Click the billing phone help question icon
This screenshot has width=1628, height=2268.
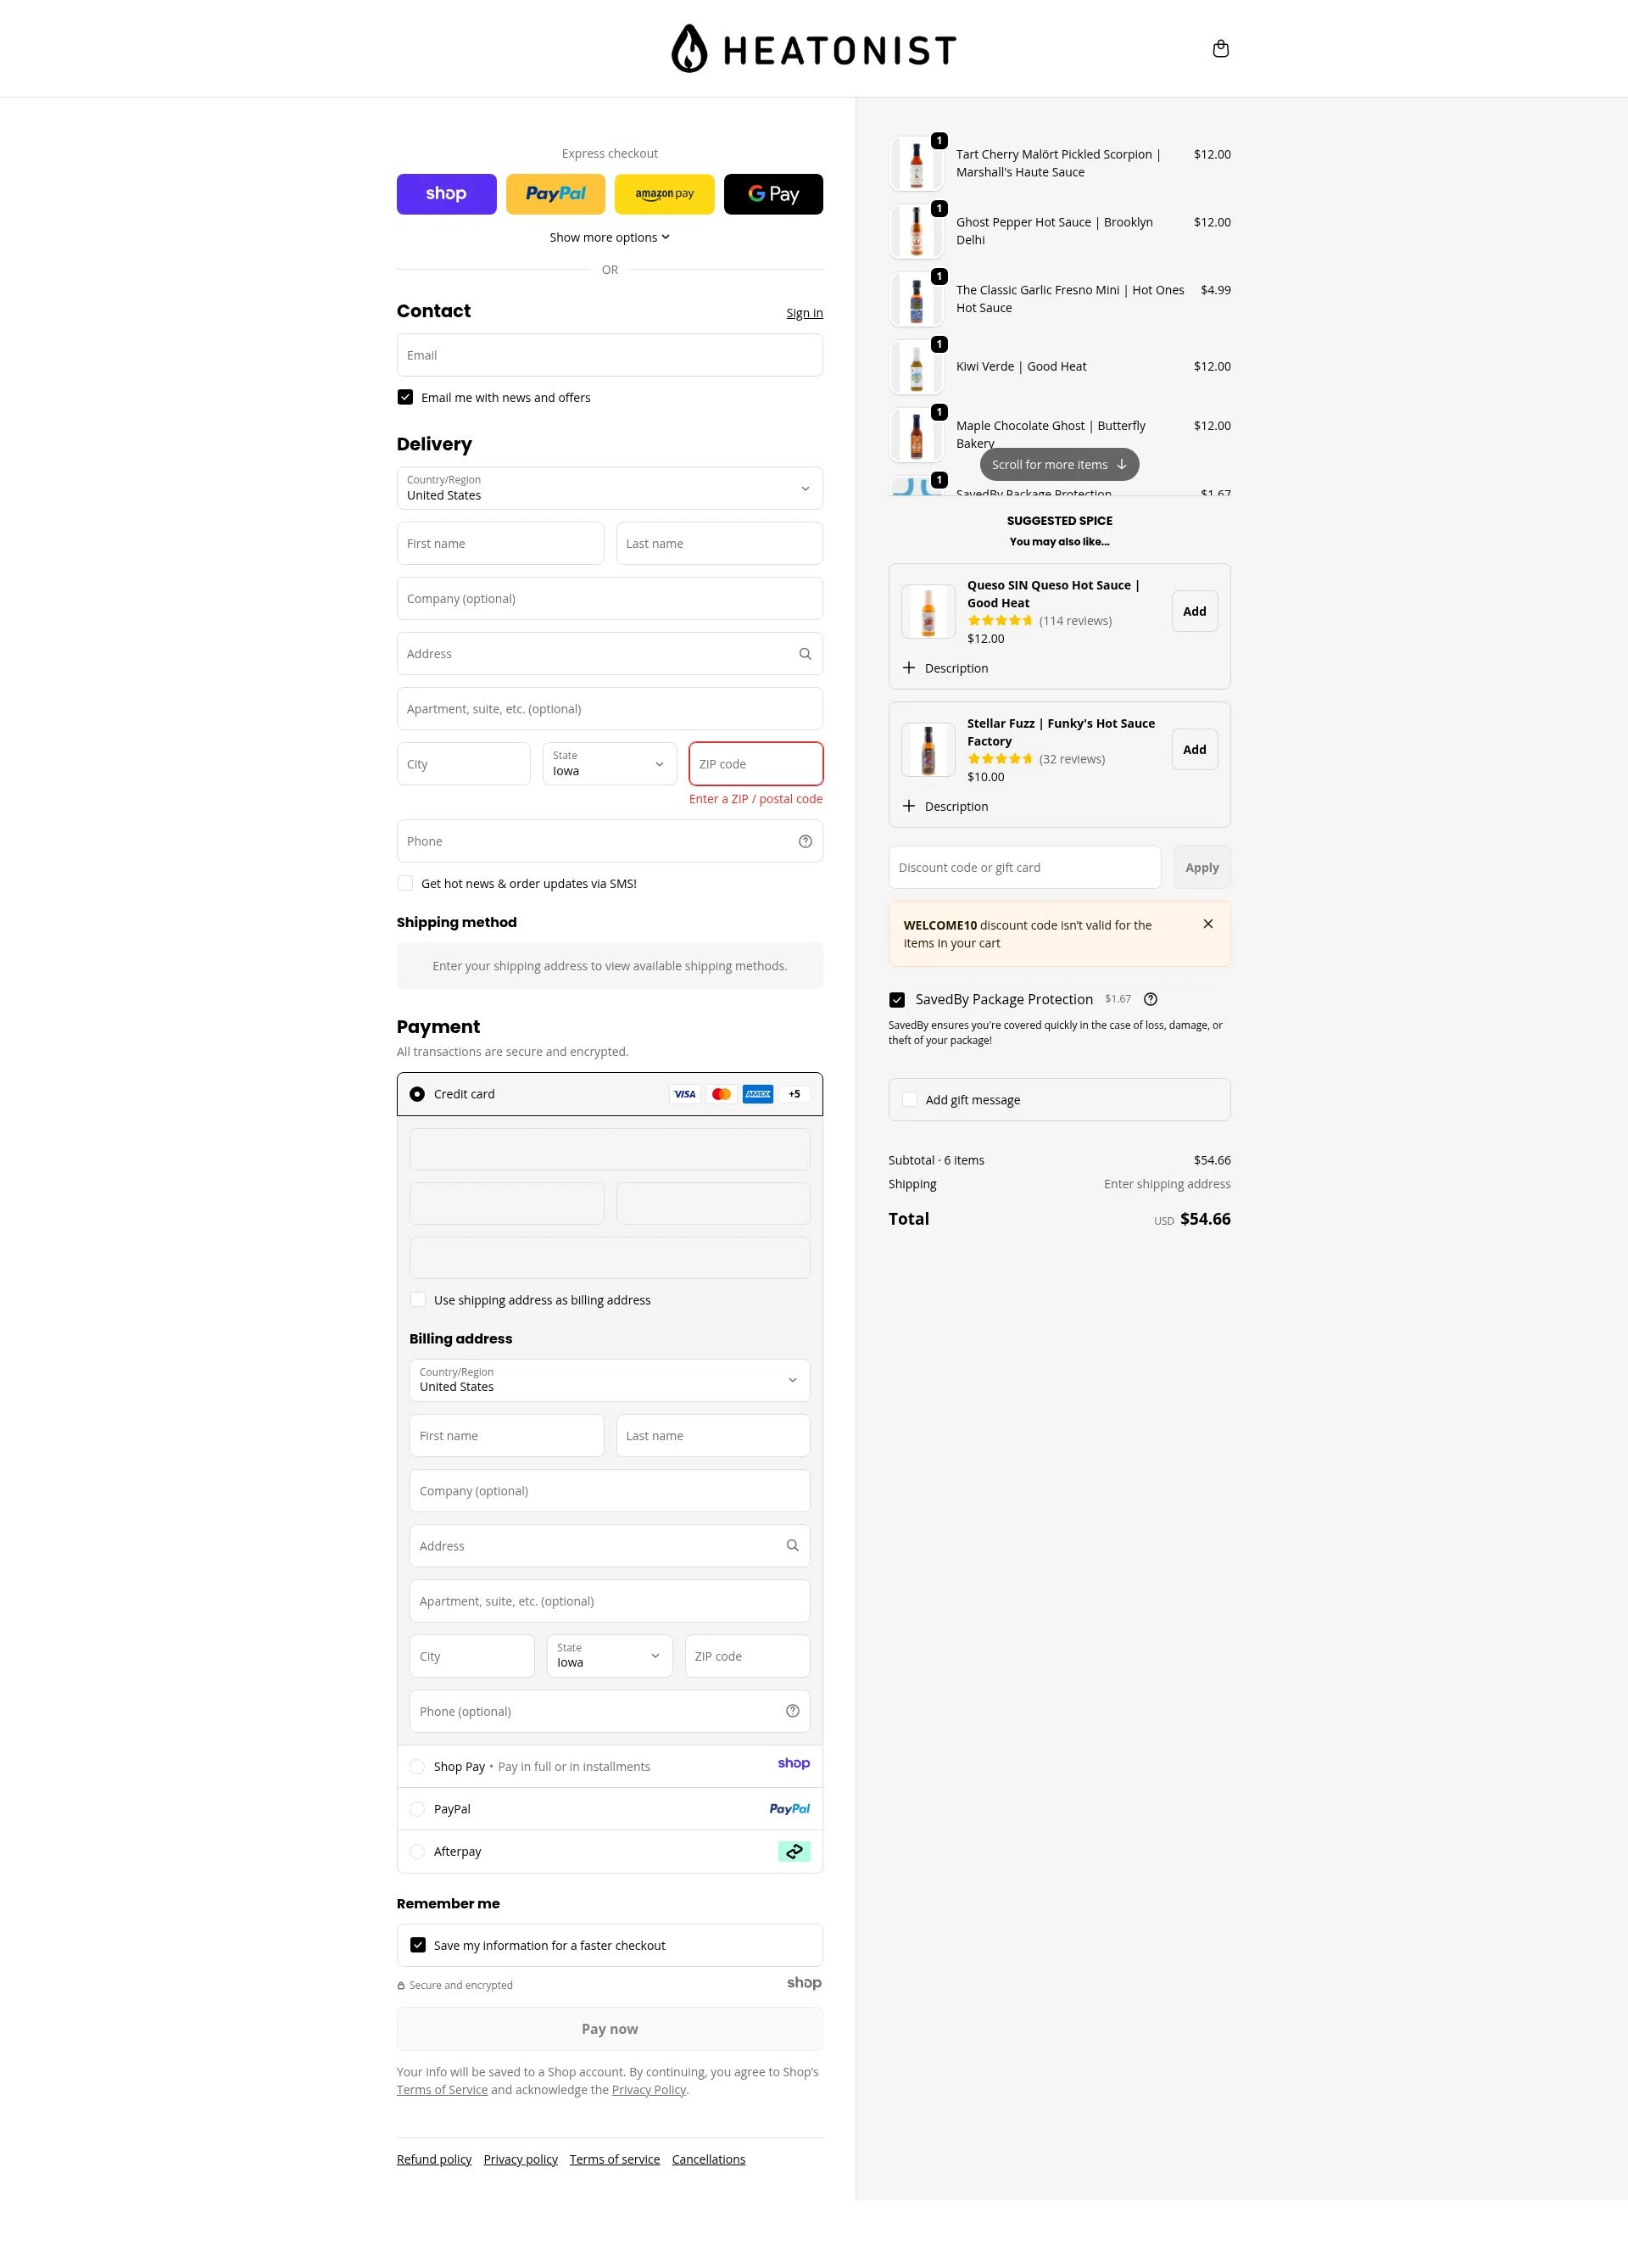792,1711
